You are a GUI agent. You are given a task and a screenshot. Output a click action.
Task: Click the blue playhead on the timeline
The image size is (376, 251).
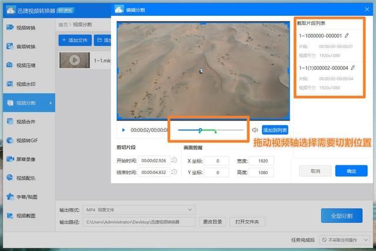point(200,130)
